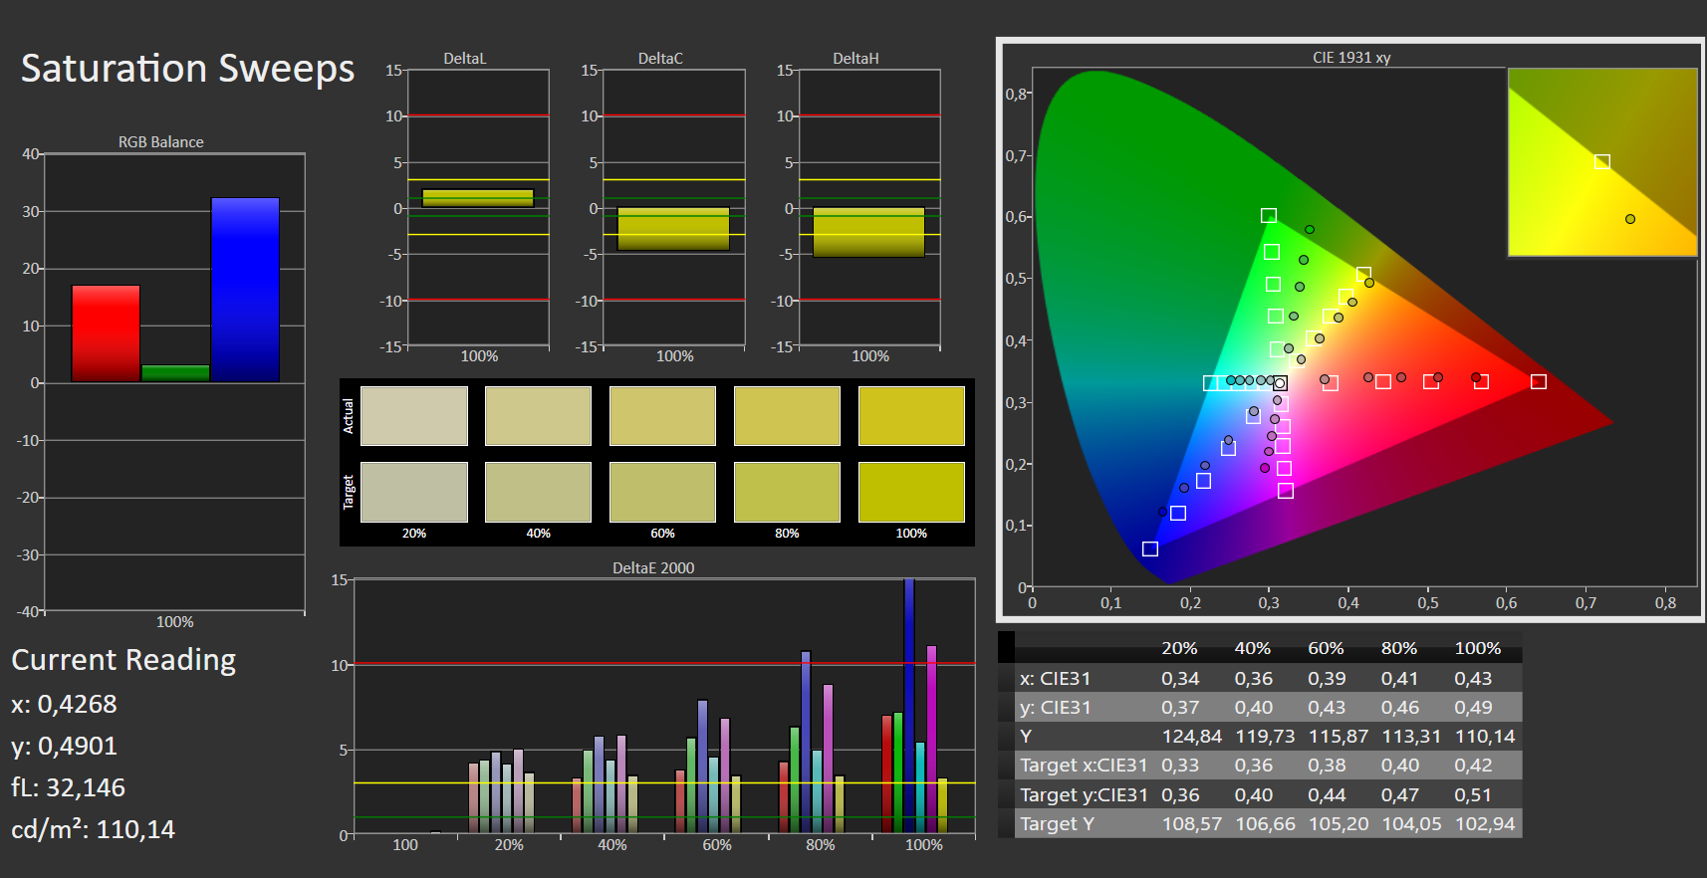1707x878 pixels.
Task: Click the DeltaL yellow bar
Action: pyautogui.click(x=478, y=198)
